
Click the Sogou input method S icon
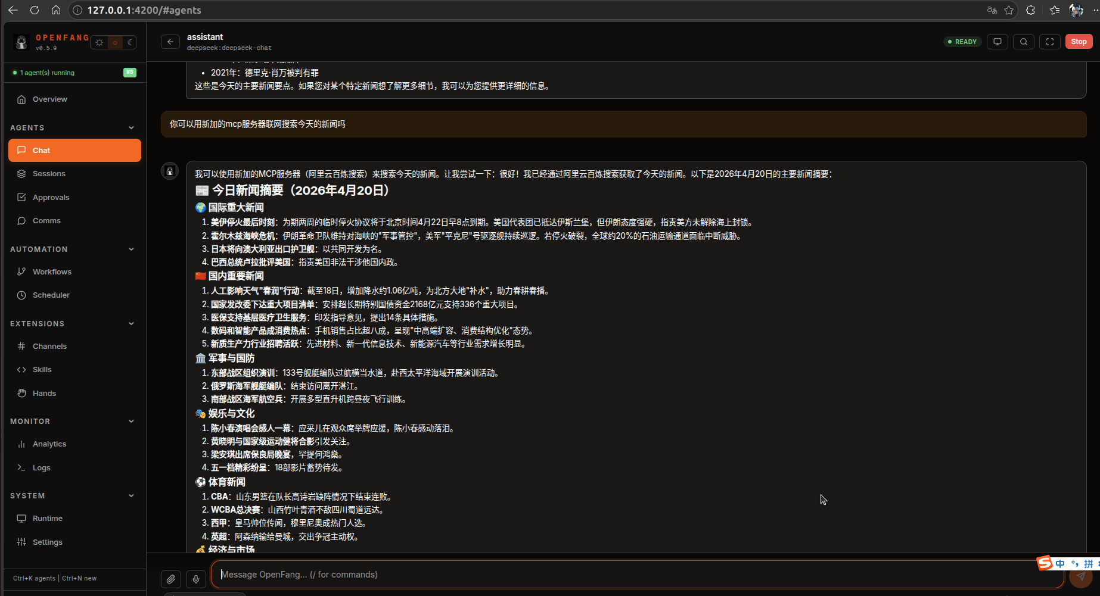point(1045,563)
